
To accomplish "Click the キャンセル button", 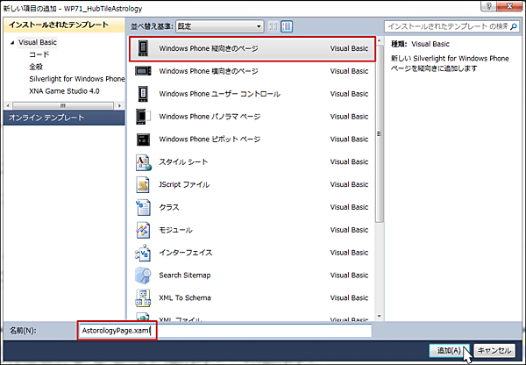I will (494, 351).
